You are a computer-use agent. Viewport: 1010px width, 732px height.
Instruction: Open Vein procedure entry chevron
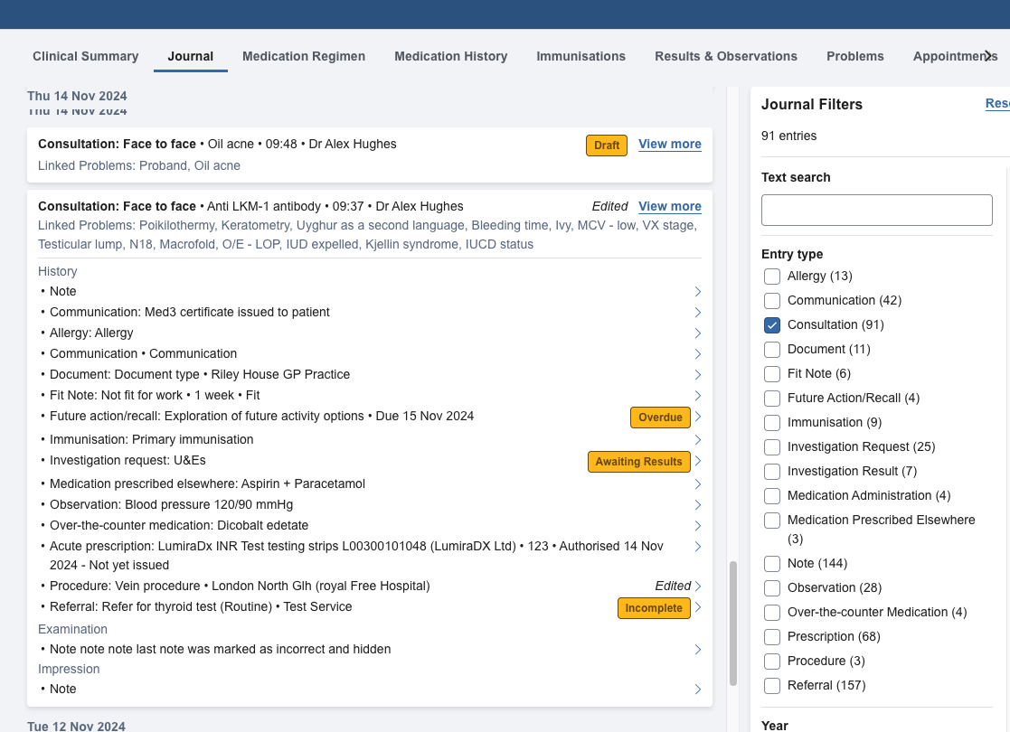(697, 587)
